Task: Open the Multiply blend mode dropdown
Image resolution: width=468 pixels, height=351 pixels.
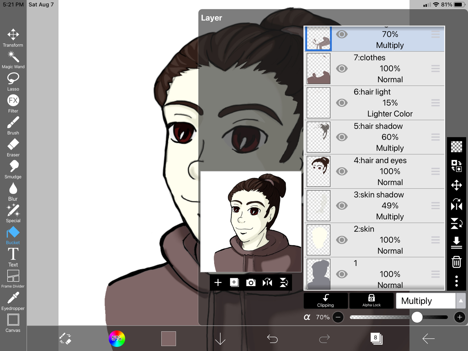Action: click(426, 301)
